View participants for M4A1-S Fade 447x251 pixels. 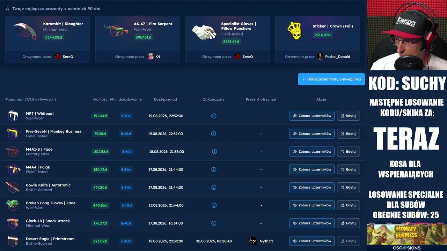pos(312,152)
